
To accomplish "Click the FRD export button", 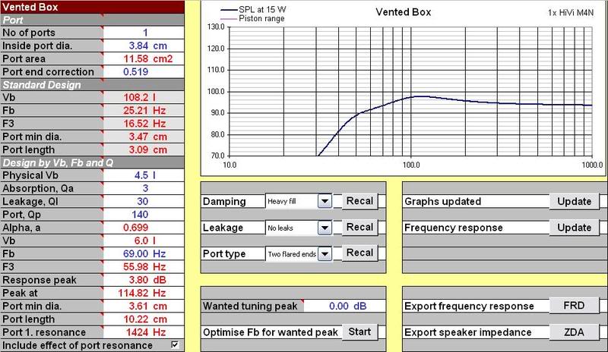I will (574, 306).
